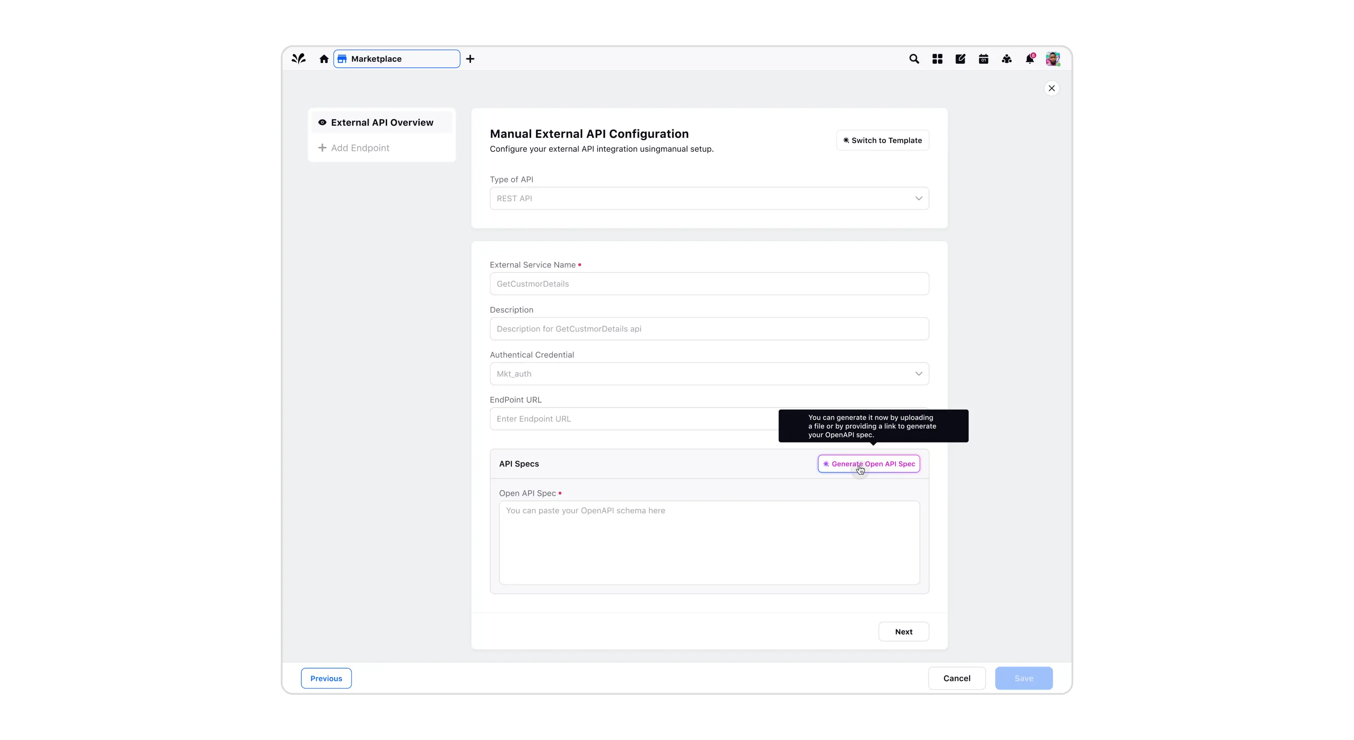Screen dimensions: 1354x740
Task: Click the Next button
Action: [903, 632]
